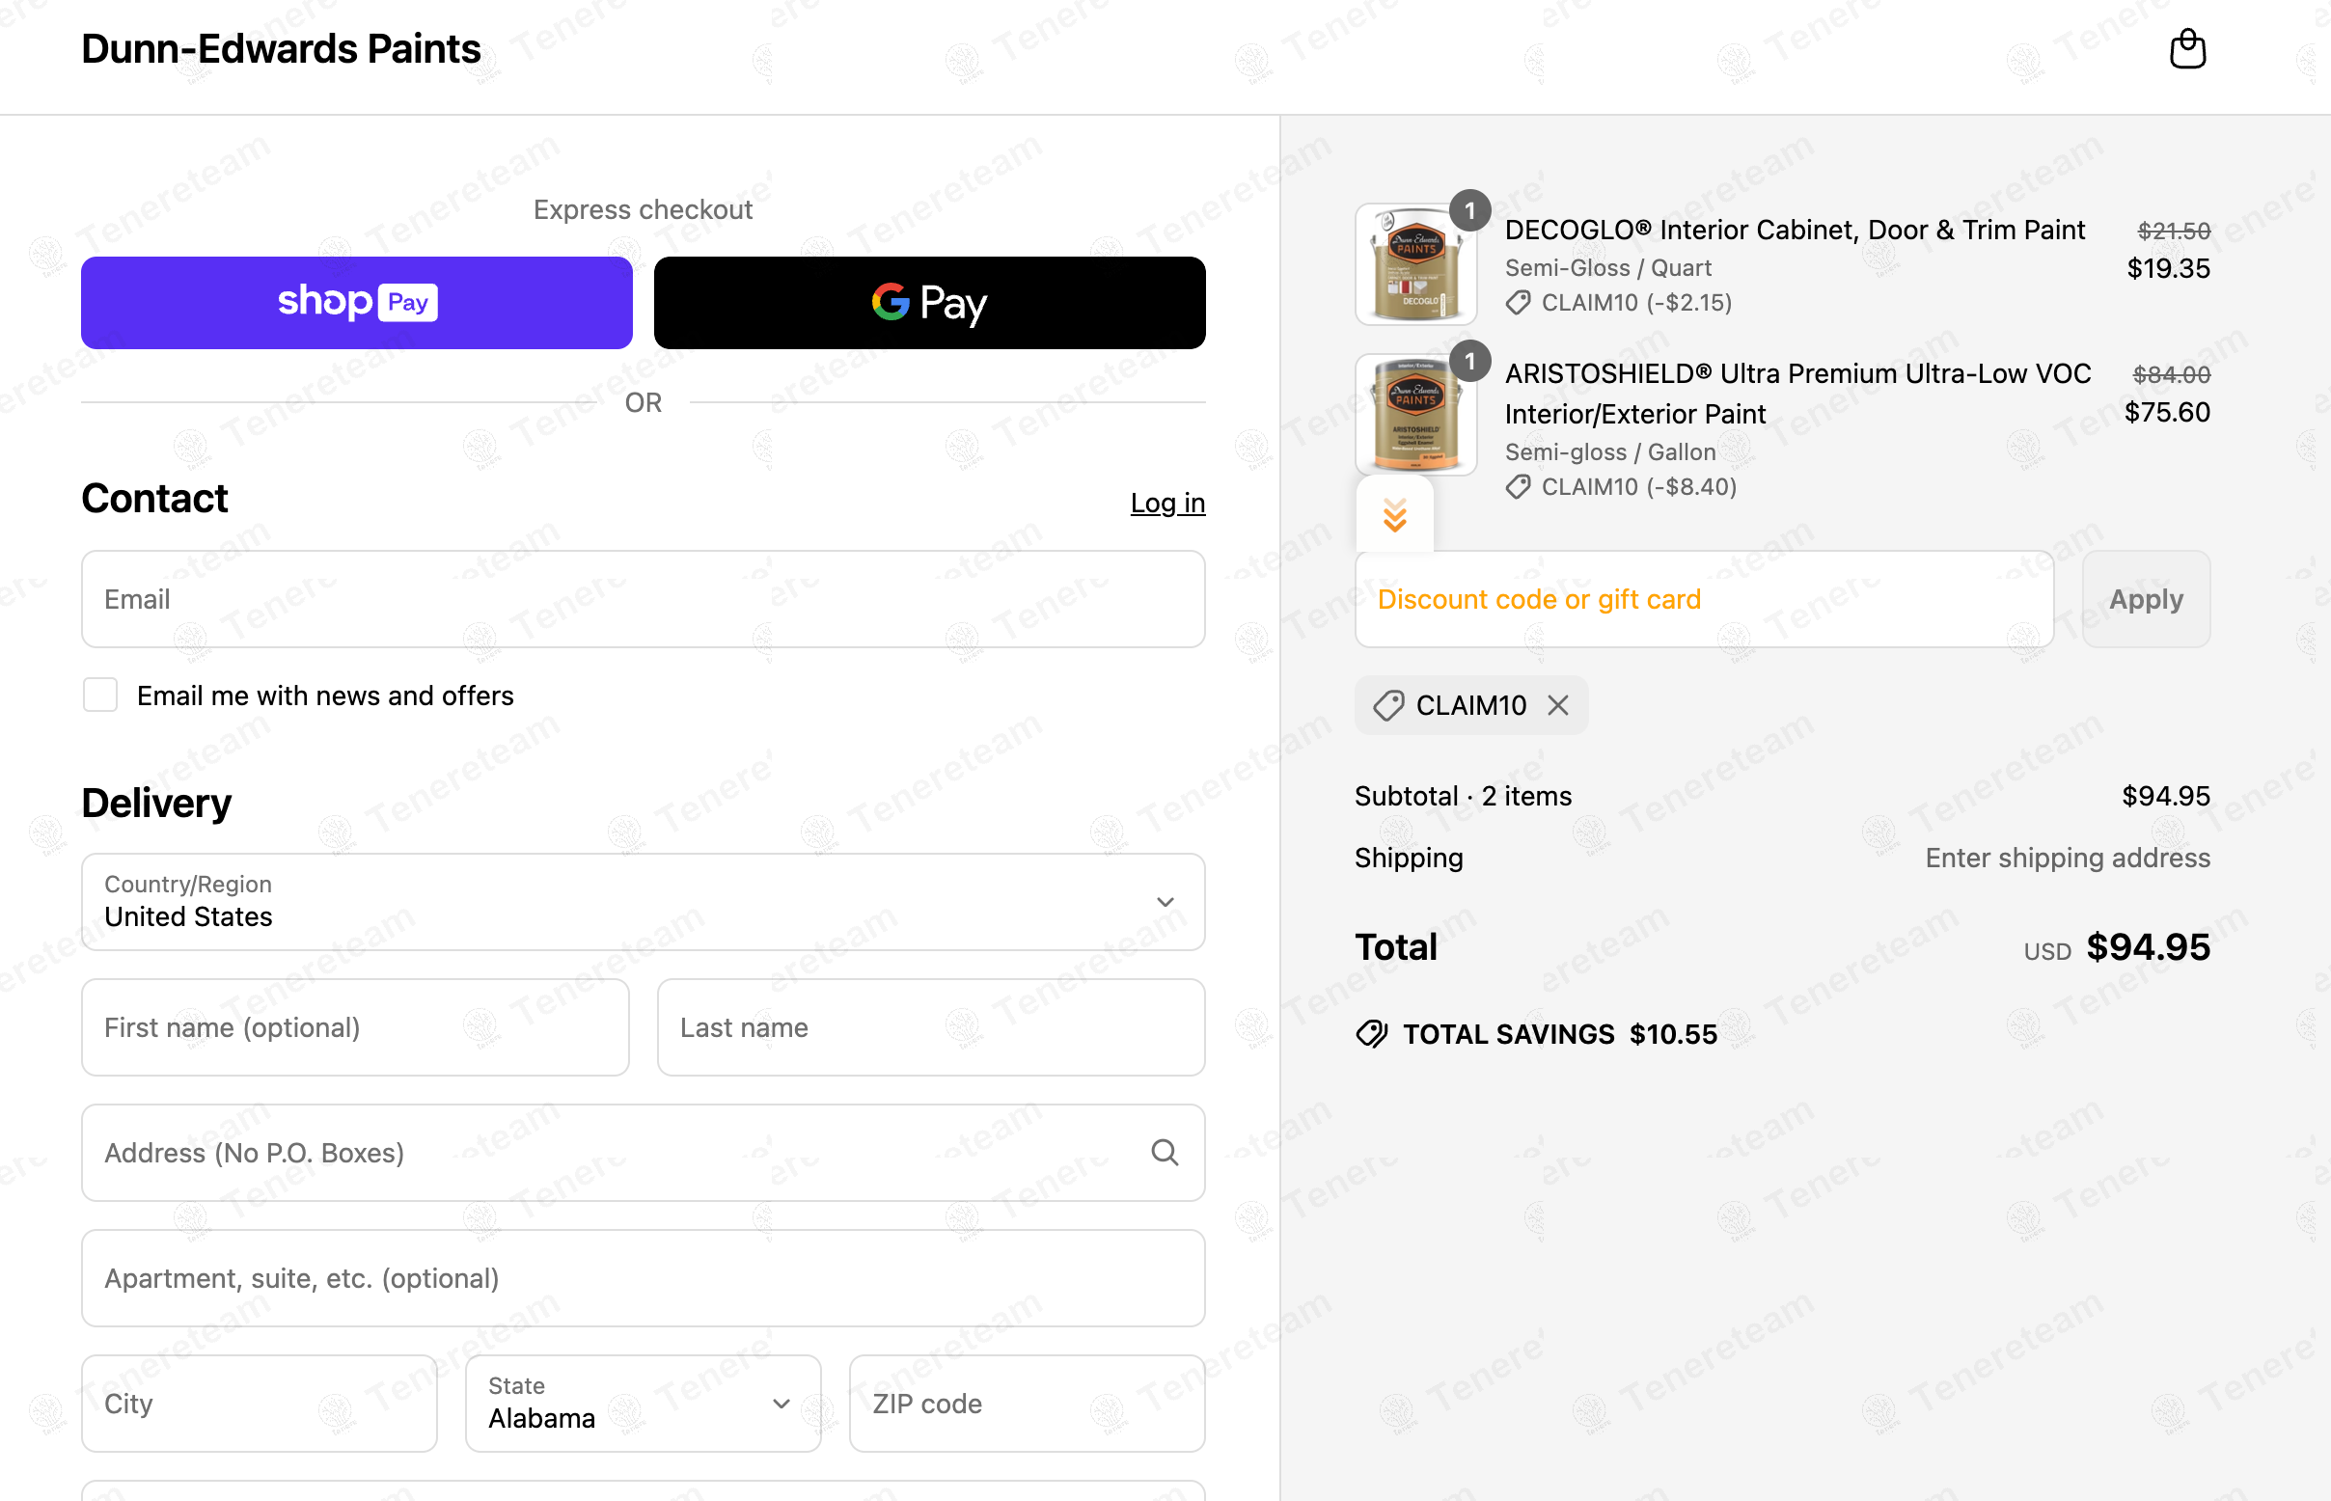The width and height of the screenshot is (2331, 1501).
Task: Click the DECOGLO paint can thumbnail
Action: (x=1415, y=264)
